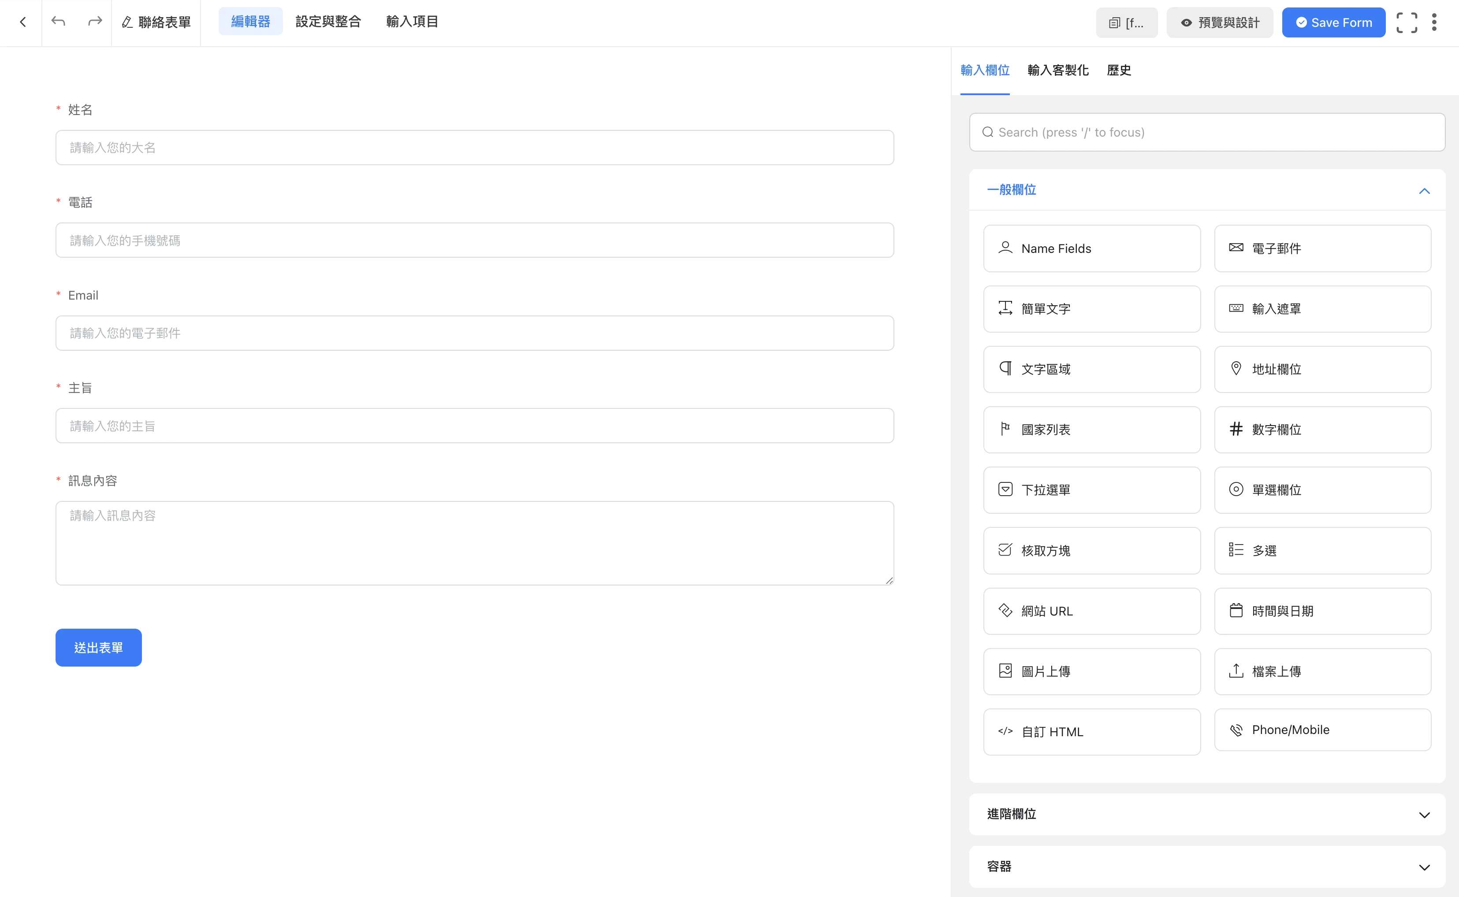This screenshot has height=897, width=1459.
Task: Add the 單選欄位 radio field
Action: [x=1322, y=490]
